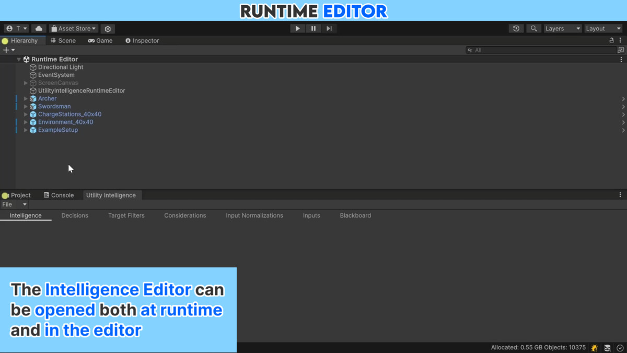Open the undo history icon
Image resolution: width=627 pixels, height=353 pixels.
pyautogui.click(x=516, y=29)
